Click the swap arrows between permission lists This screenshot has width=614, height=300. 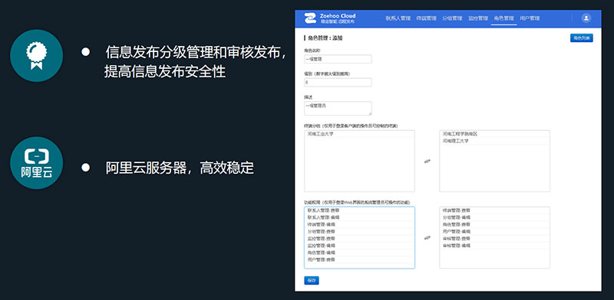pos(427,237)
